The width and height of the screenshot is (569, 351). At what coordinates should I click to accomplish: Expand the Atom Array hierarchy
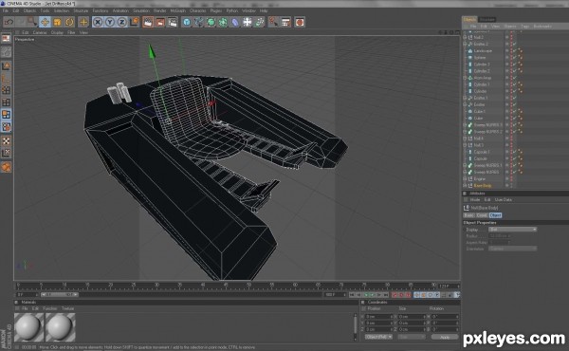click(465, 78)
